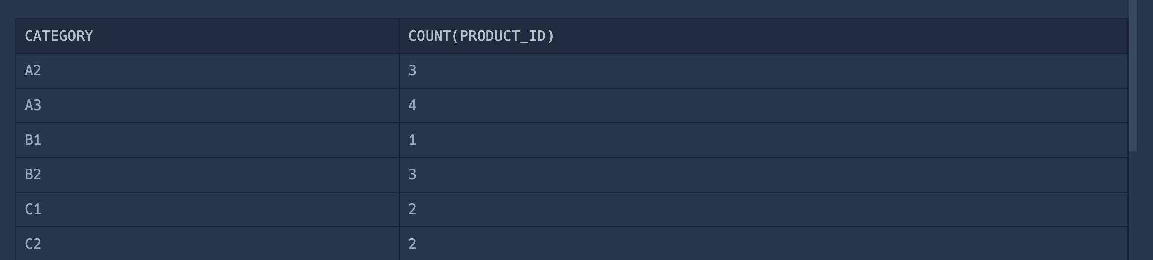Select the C1 category cell
This screenshot has width=1153, height=260.
click(207, 210)
